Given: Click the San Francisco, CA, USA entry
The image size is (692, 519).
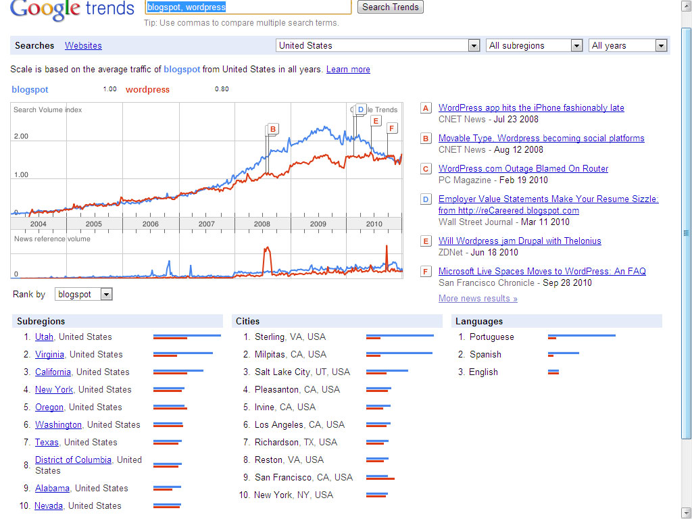Looking at the screenshot, I should click(303, 478).
